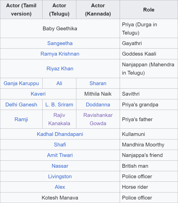This screenshot has width=178, height=203.
Task: Open the Livingston actor link
Action: 60,176
